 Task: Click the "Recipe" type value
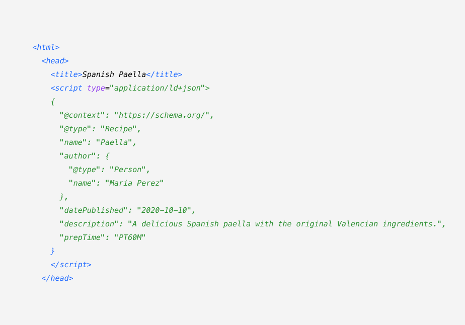[x=118, y=129]
